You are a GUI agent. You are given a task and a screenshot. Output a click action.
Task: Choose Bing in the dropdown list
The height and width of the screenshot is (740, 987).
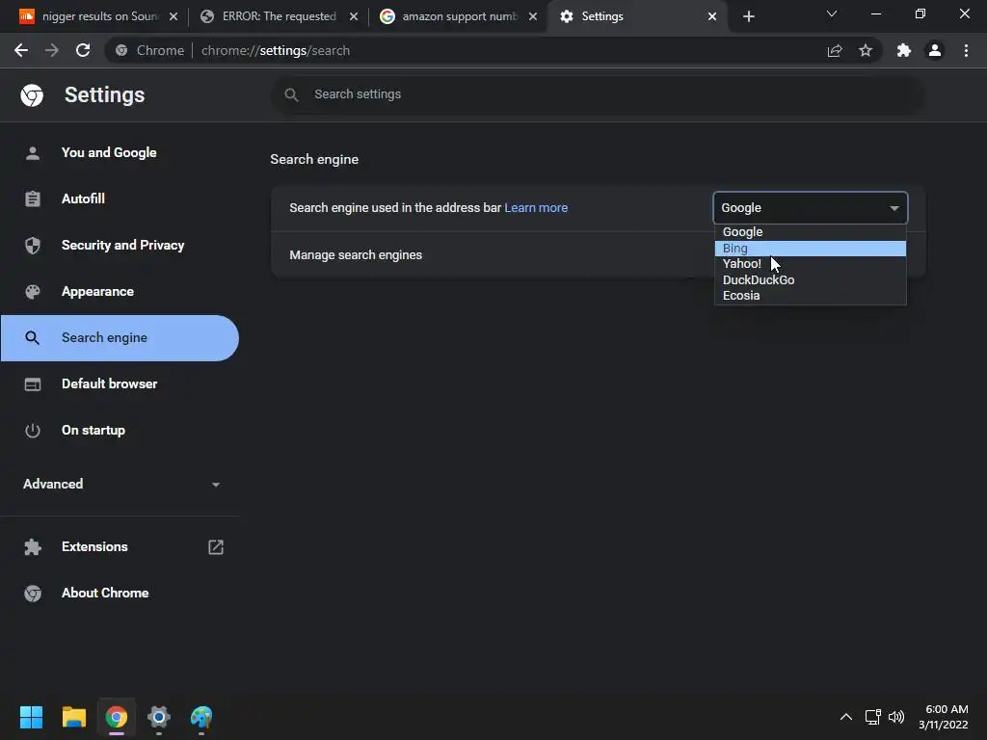(x=810, y=248)
